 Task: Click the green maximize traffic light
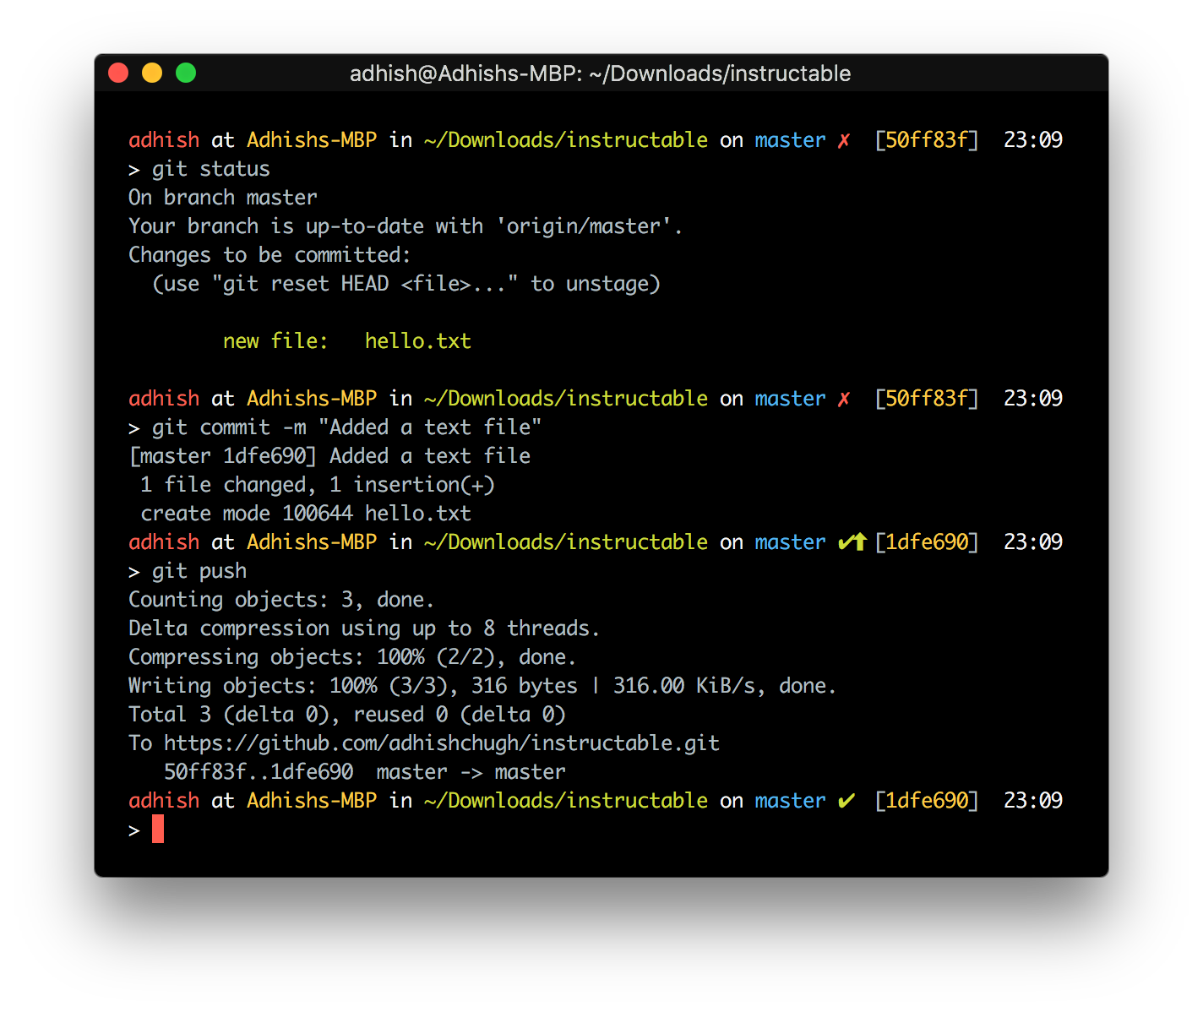tap(185, 73)
